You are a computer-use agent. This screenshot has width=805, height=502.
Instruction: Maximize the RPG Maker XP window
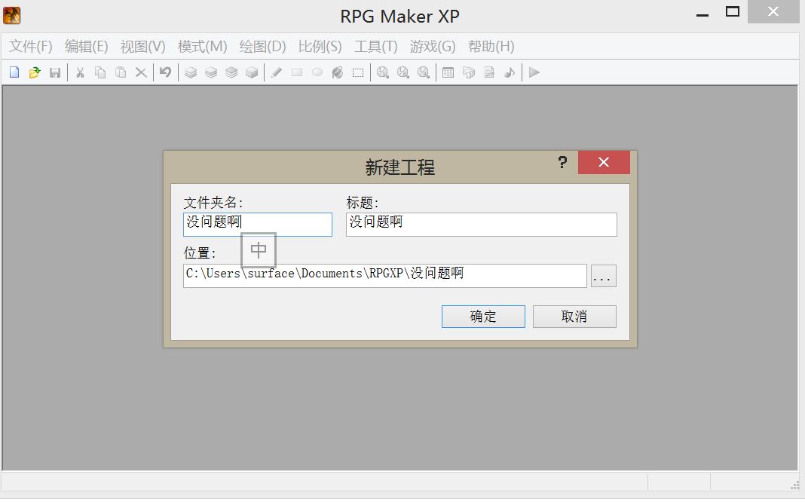point(733,12)
